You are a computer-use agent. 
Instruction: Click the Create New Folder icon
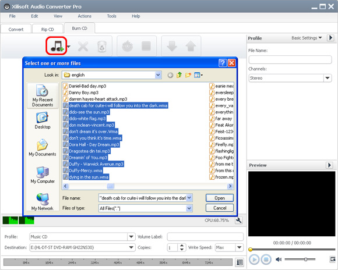188,75
